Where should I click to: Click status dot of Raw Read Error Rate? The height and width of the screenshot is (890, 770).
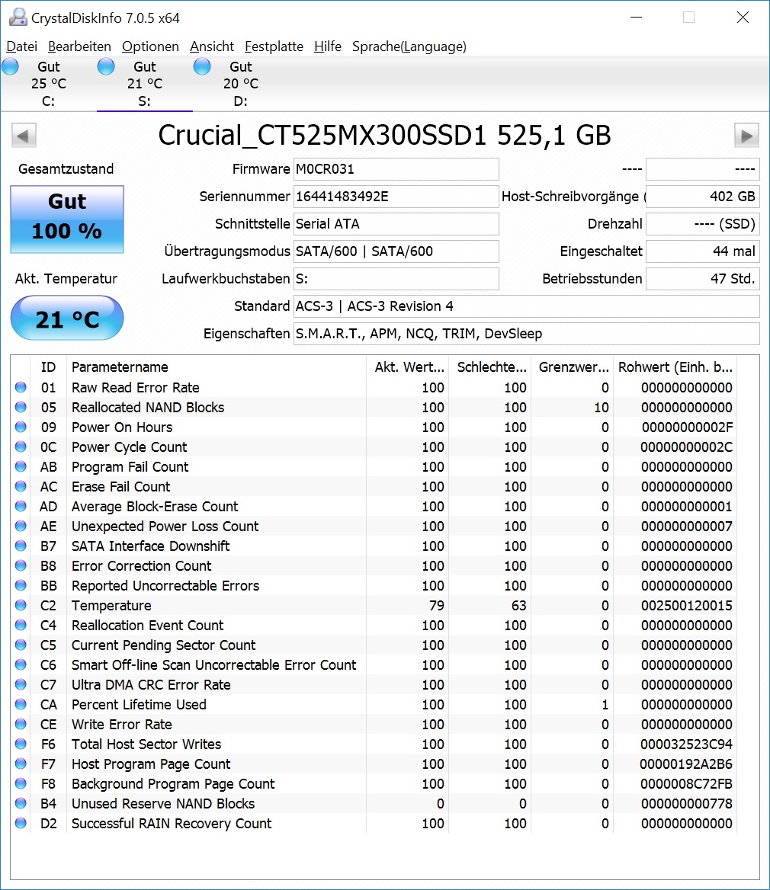(x=21, y=387)
